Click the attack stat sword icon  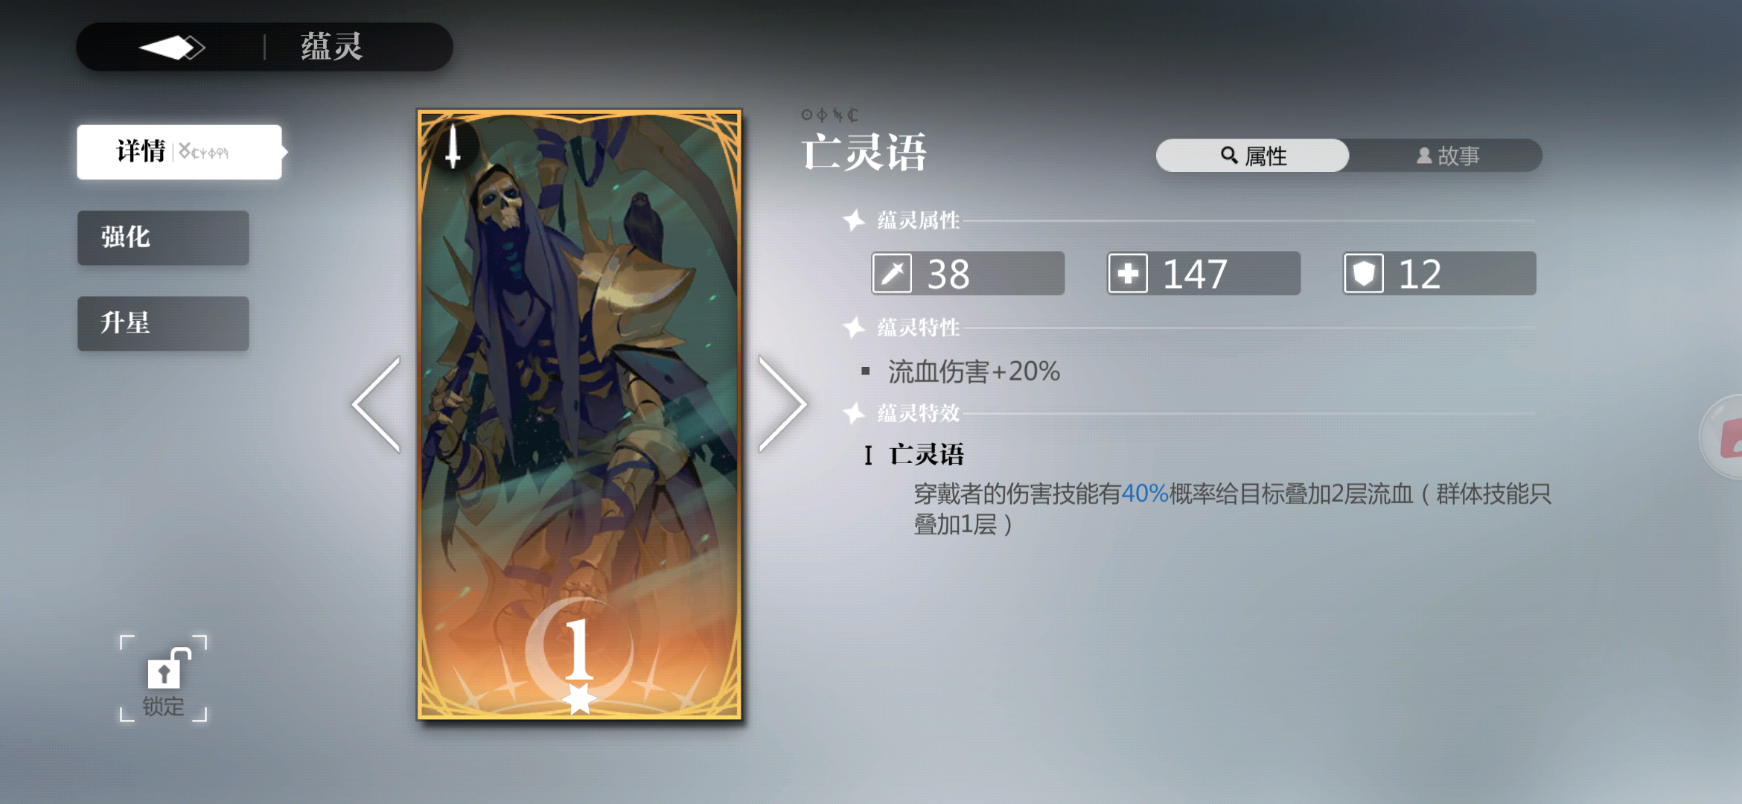(892, 273)
